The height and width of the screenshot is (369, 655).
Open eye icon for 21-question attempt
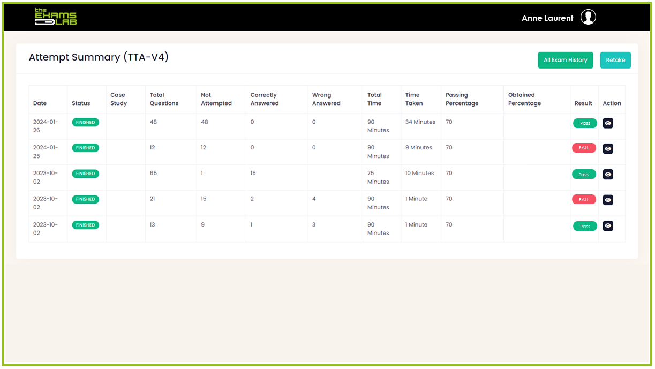tap(608, 200)
